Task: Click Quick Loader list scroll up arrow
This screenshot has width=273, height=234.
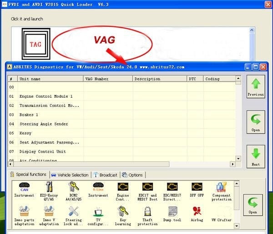Action: click(252, 30)
